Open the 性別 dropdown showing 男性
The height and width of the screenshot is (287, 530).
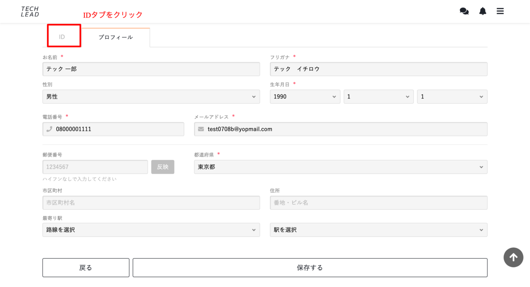coord(151,97)
